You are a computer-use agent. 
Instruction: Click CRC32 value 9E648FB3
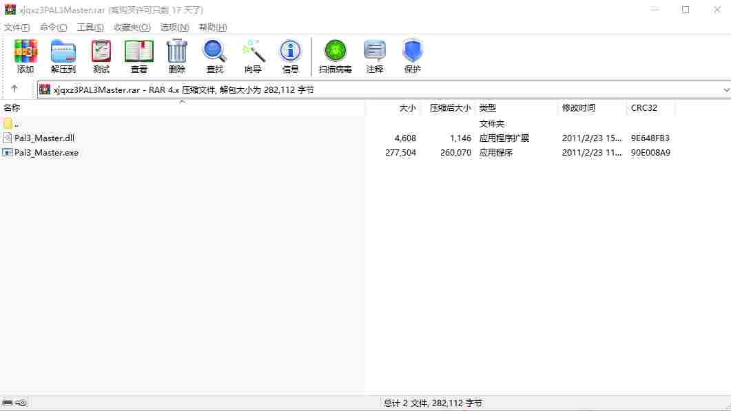(x=650, y=138)
